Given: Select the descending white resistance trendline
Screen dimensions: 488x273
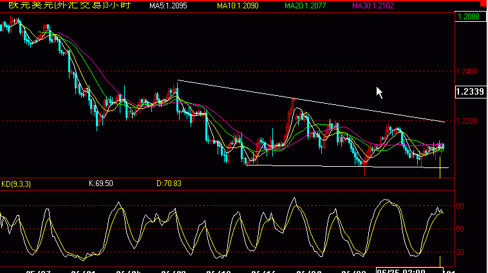Looking at the screenshot, I should point(311,101).
